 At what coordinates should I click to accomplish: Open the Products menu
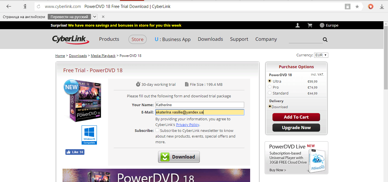click(x=109, y=39)
